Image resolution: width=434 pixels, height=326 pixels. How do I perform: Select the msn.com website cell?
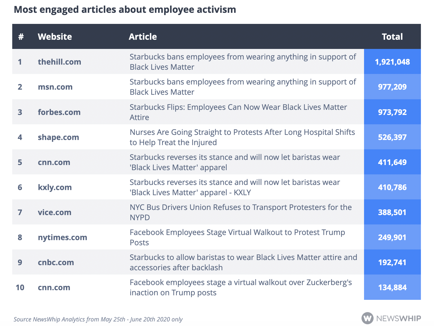coord(55,87)
